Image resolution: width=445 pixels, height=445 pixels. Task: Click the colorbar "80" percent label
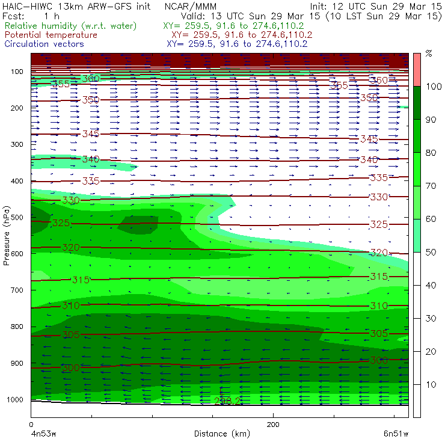pyautogui.click(x=431, y=153)
